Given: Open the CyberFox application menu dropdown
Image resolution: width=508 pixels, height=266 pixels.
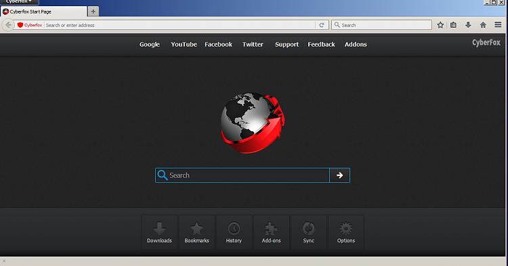Looking at the screenshot, I should point(19,2).
